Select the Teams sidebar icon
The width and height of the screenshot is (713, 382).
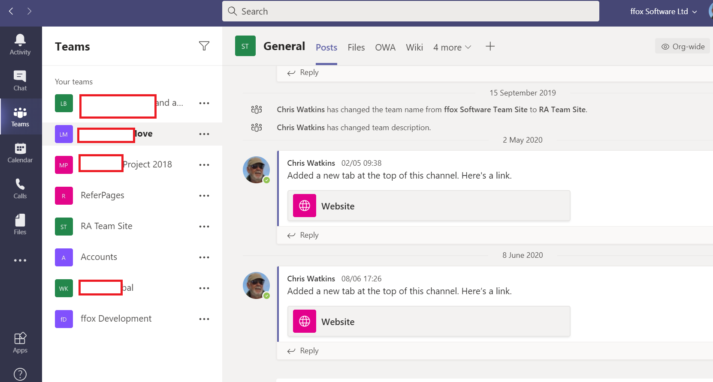(x=20, y=116)
